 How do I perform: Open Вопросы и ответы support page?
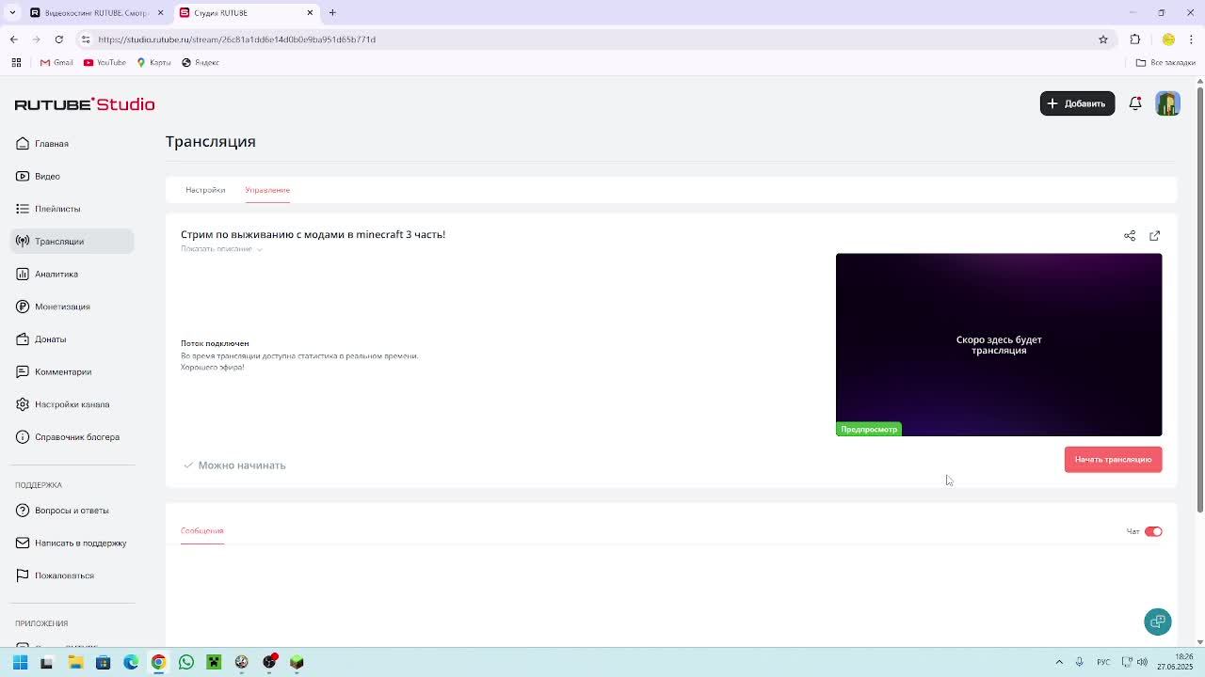pyautogui.click(x=63, y=511)
